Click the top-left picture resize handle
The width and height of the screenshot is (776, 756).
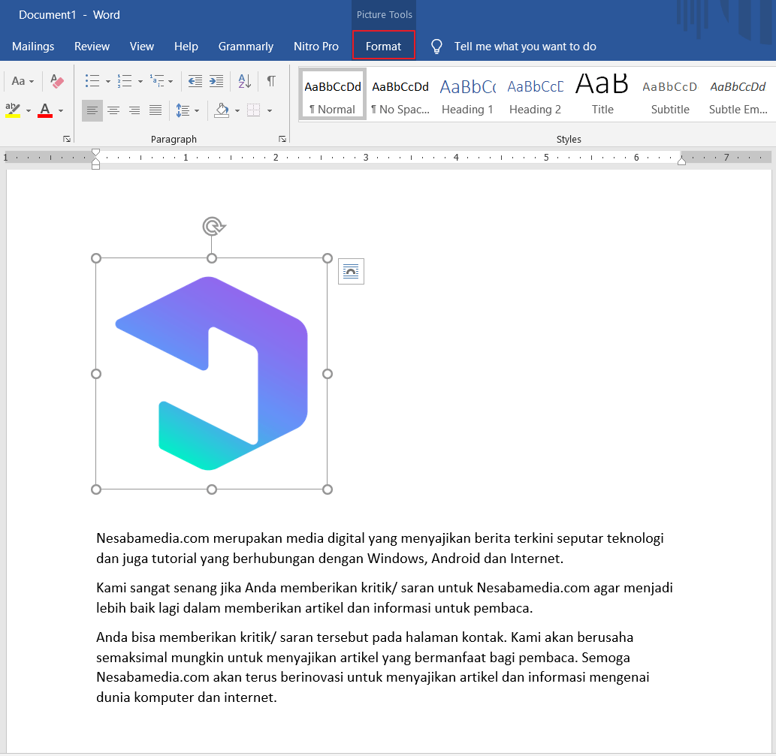tap(96, 258)
